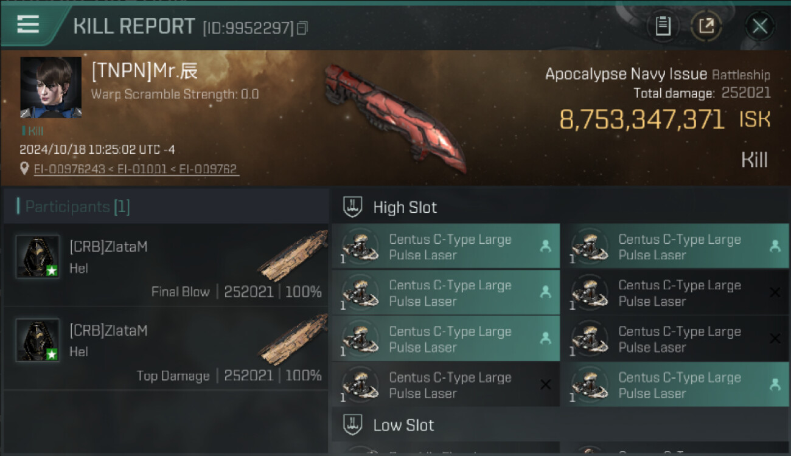Screen dimensions: 791x456
Task: Close the kill report window
Action: coord(759,26)
